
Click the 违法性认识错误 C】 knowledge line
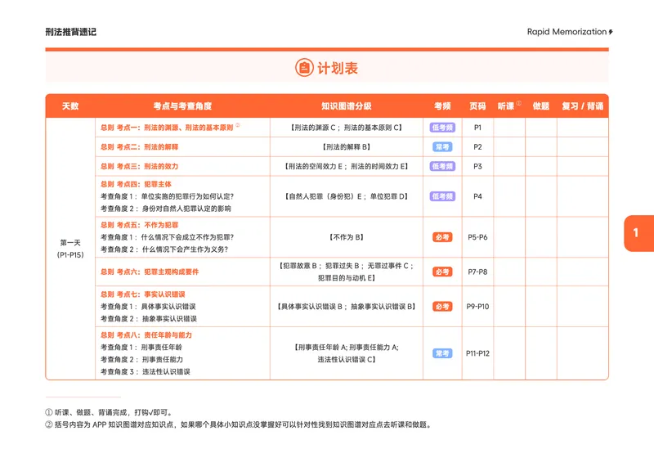pos(346,359)
